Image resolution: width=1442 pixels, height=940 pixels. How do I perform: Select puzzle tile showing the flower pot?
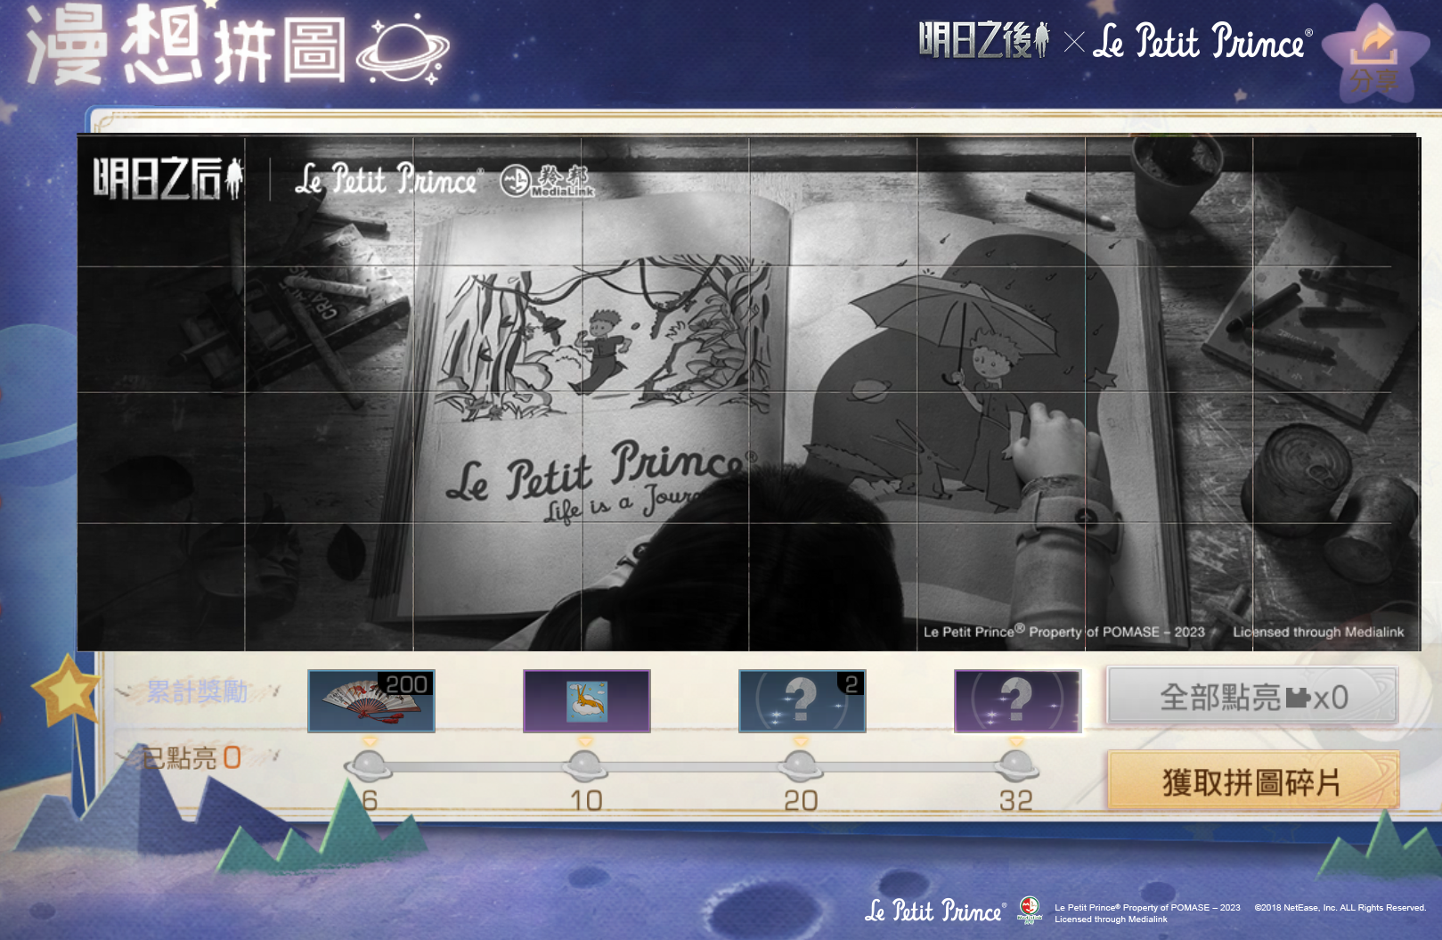click(x=1169, y=200)
